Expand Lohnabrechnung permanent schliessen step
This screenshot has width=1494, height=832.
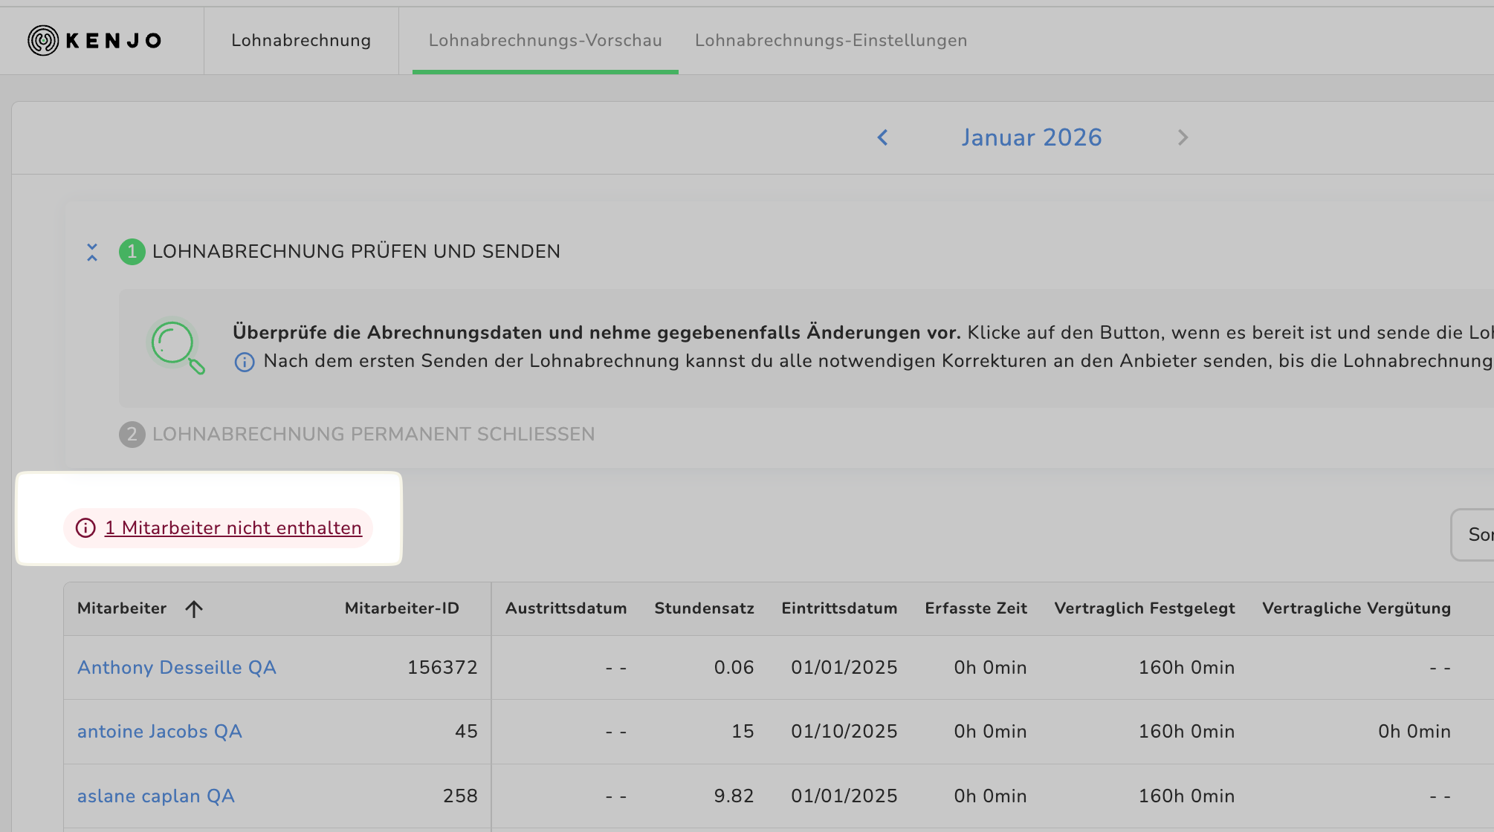point(373,434)
